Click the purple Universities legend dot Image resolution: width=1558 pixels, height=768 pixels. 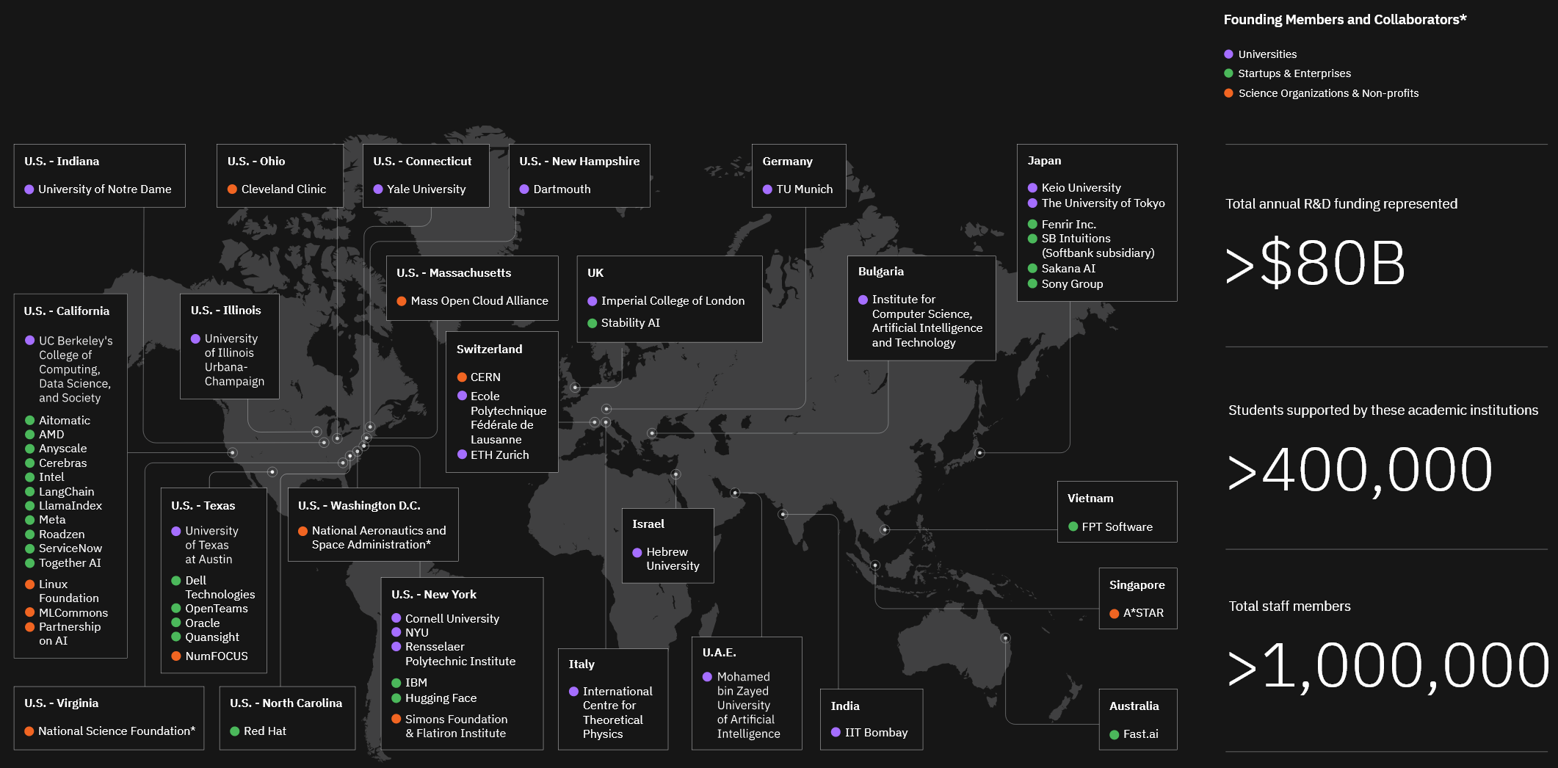(1228, 54)
